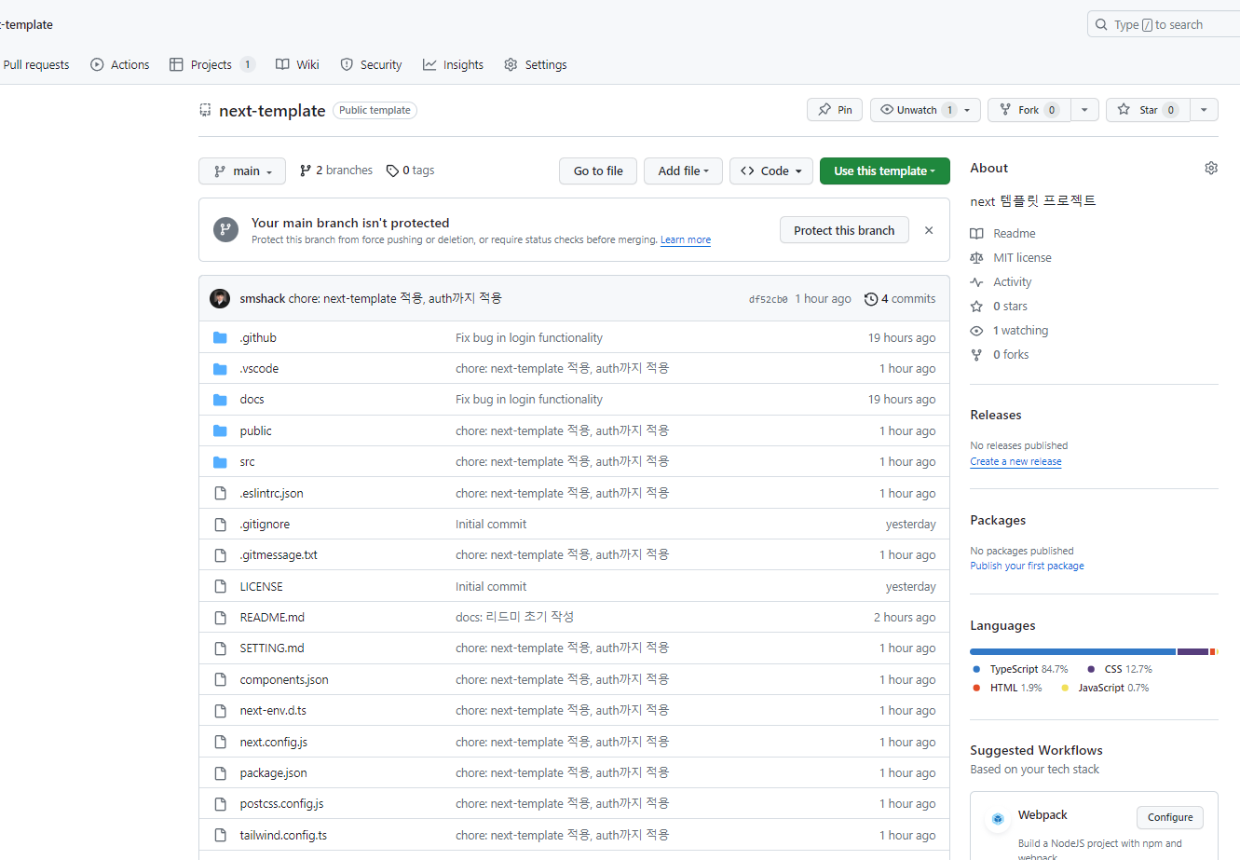The height and width of the screenshot is (860, 1240).
Task: Open the Pull requests tab
Action: 36,64
